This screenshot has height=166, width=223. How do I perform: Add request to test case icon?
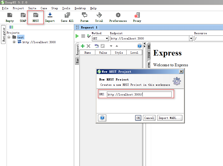point(89,36)
